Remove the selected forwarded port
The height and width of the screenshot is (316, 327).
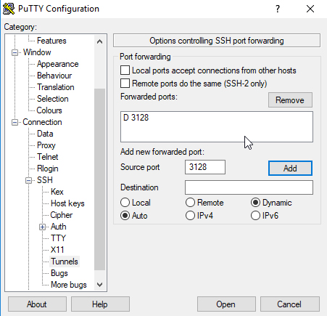(x=290, y=100)
